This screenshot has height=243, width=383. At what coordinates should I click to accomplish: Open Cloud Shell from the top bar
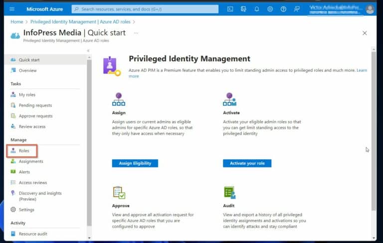pos(230,9)
